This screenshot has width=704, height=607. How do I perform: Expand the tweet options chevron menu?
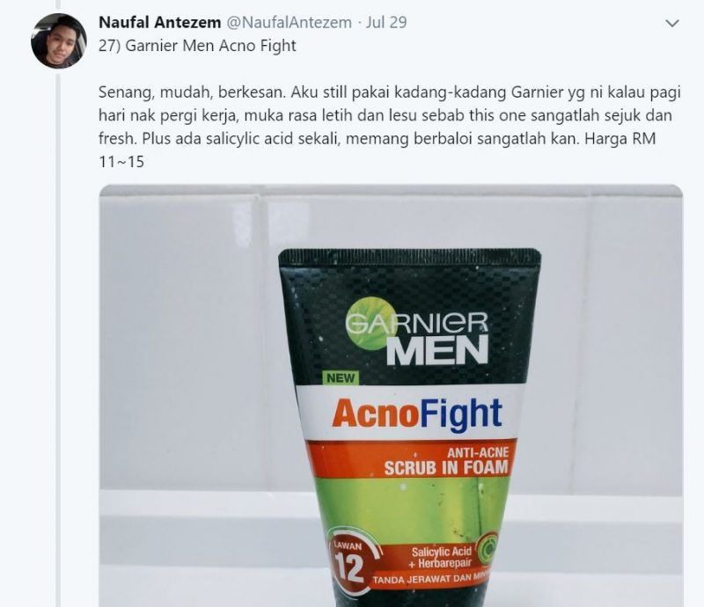tap(671, 23)
